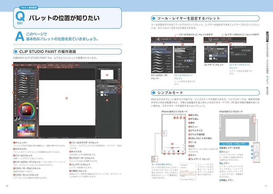Choose Gペン in the enlarged ツールグループ palette
This screenshot has width=273, height=194.
pyautogui.click(x=162, y=52)
